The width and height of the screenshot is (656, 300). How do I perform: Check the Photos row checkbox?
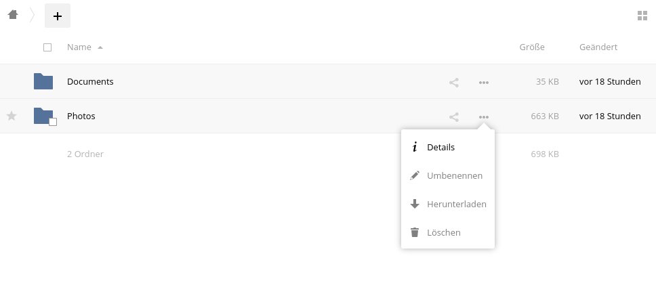[53, 122]
